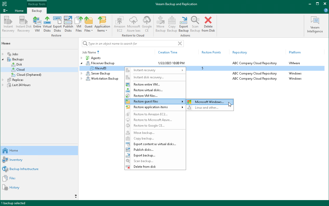Image resolution: width=329 pixels, height=206 pixels.
Task: Open the Application Items ribbon dropdown
Action: 102,24
